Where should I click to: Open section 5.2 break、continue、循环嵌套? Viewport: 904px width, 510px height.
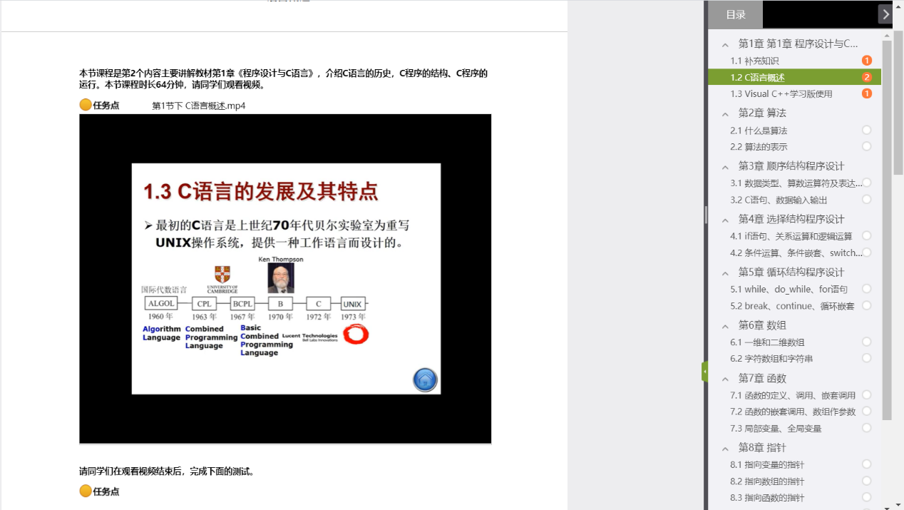pos(791,306)
